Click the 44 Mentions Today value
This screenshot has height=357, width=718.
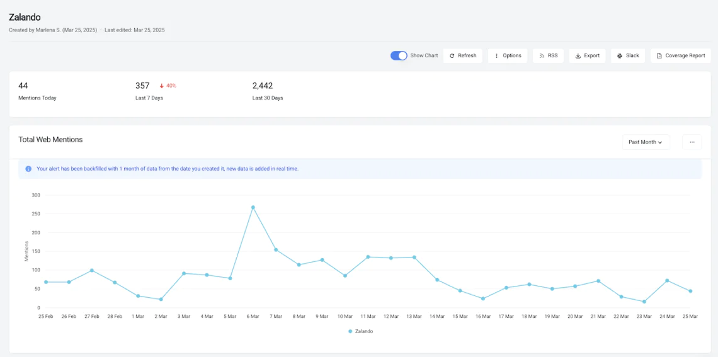click(x=23, y=86)
